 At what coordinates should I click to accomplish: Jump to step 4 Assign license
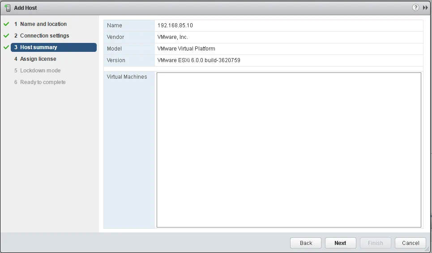[x=38, y=59]
